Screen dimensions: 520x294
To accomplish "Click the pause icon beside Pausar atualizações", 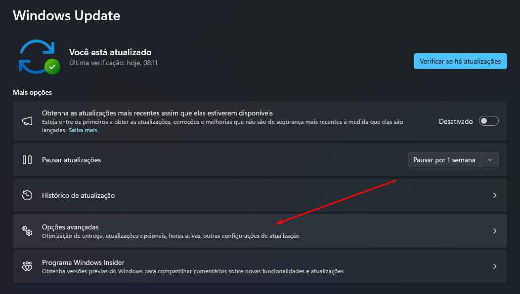I will (27, 160).
